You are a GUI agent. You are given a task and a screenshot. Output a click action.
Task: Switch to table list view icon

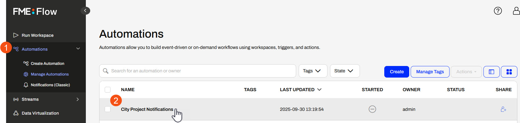tap(491, 72)
